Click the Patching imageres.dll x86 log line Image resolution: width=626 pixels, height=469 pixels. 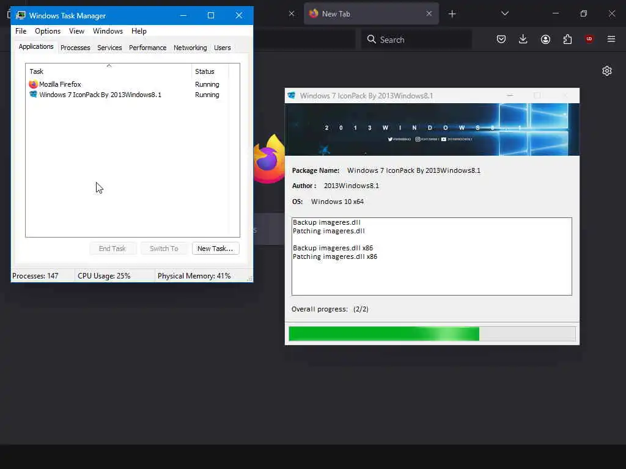tap(334, 257)
